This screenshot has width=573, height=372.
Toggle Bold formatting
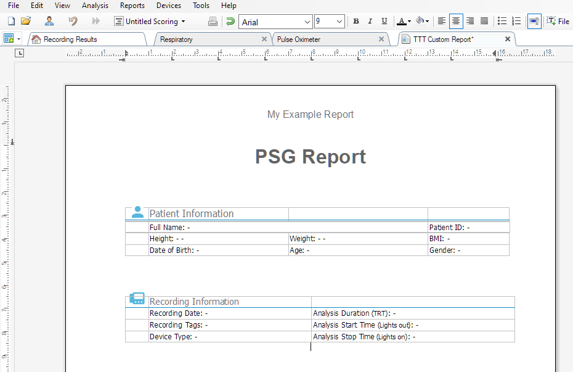356,22
